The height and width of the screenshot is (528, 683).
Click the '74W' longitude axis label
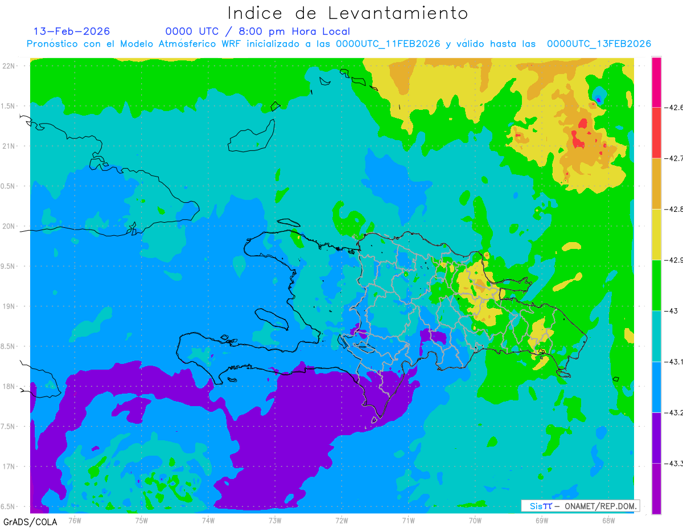(208, 520)
